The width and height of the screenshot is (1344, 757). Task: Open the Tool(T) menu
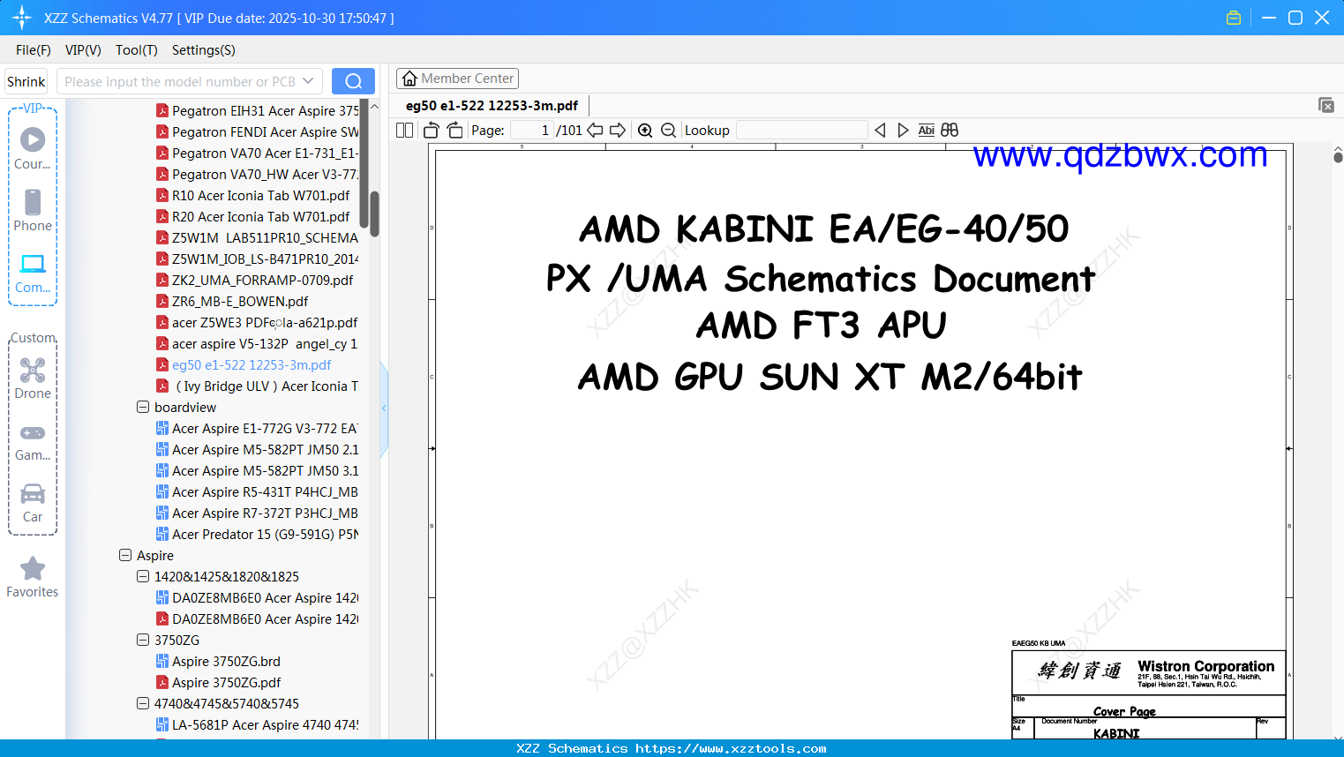[x=137, y=50]
